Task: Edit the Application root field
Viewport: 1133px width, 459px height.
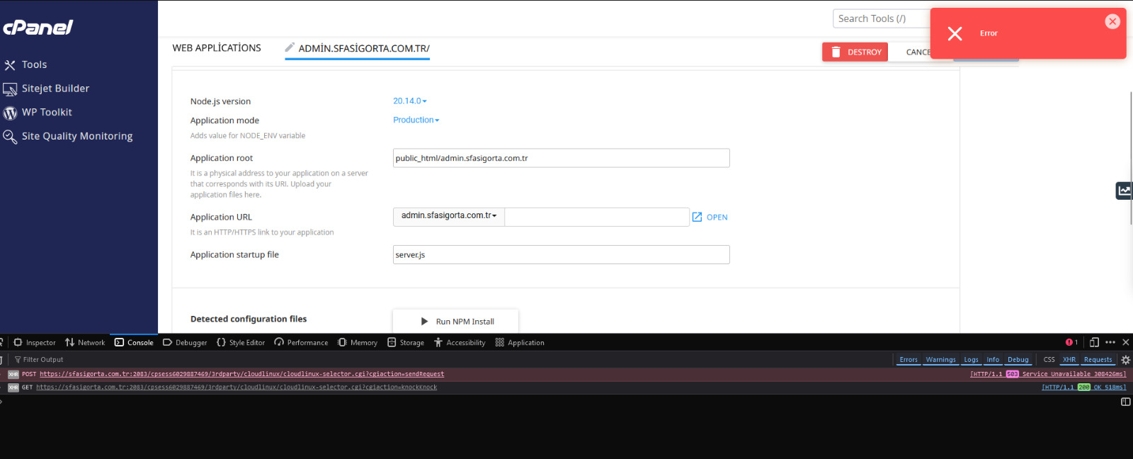Action: [561, 158]
